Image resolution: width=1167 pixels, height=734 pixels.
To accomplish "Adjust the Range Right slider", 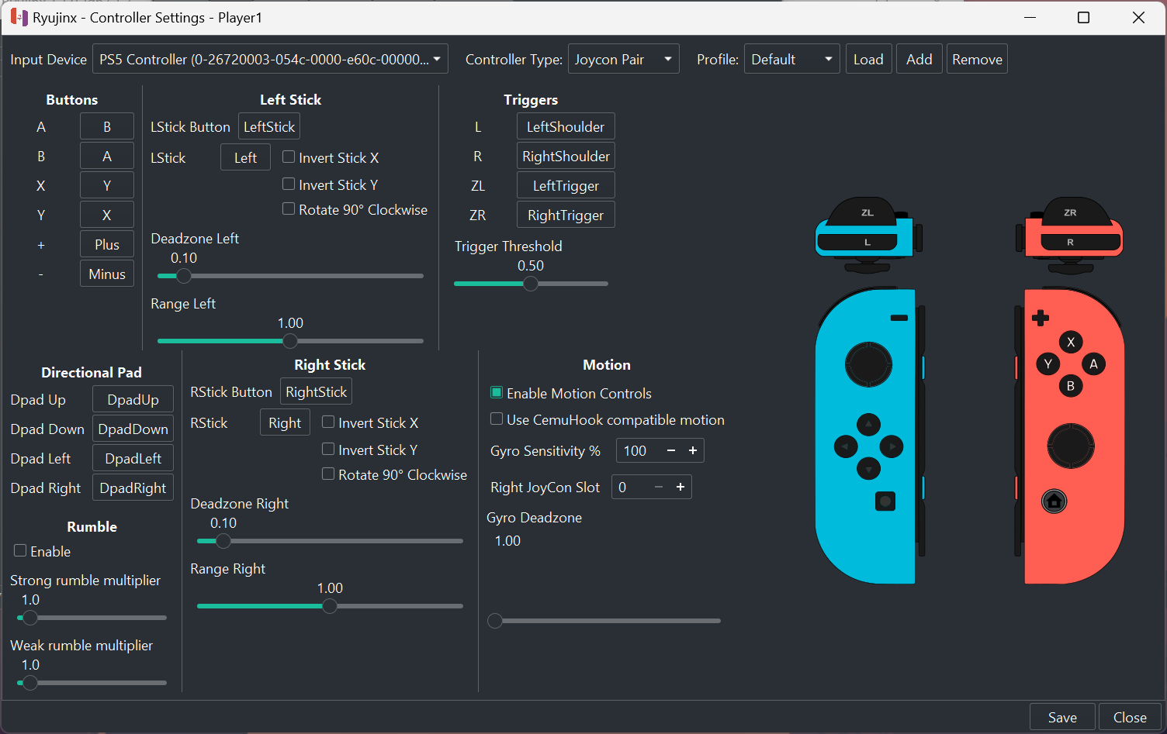I will point(330,606).
